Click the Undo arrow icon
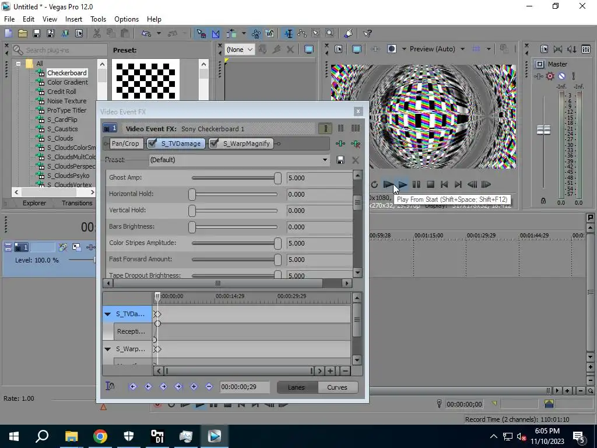This screenshot has width=597, height=448. [x=146, y=33]
